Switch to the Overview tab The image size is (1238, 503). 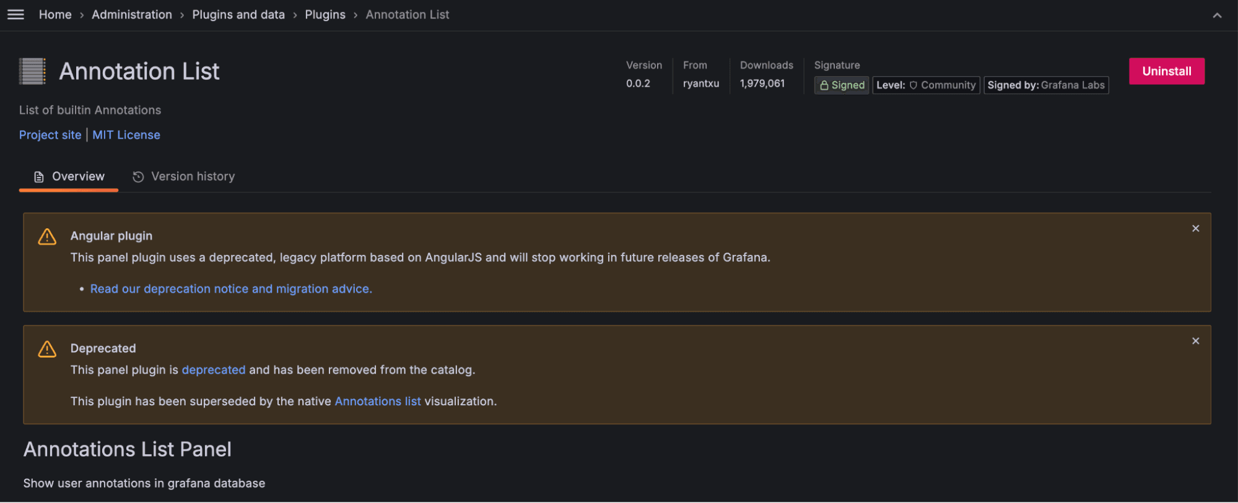click(69, 177)
